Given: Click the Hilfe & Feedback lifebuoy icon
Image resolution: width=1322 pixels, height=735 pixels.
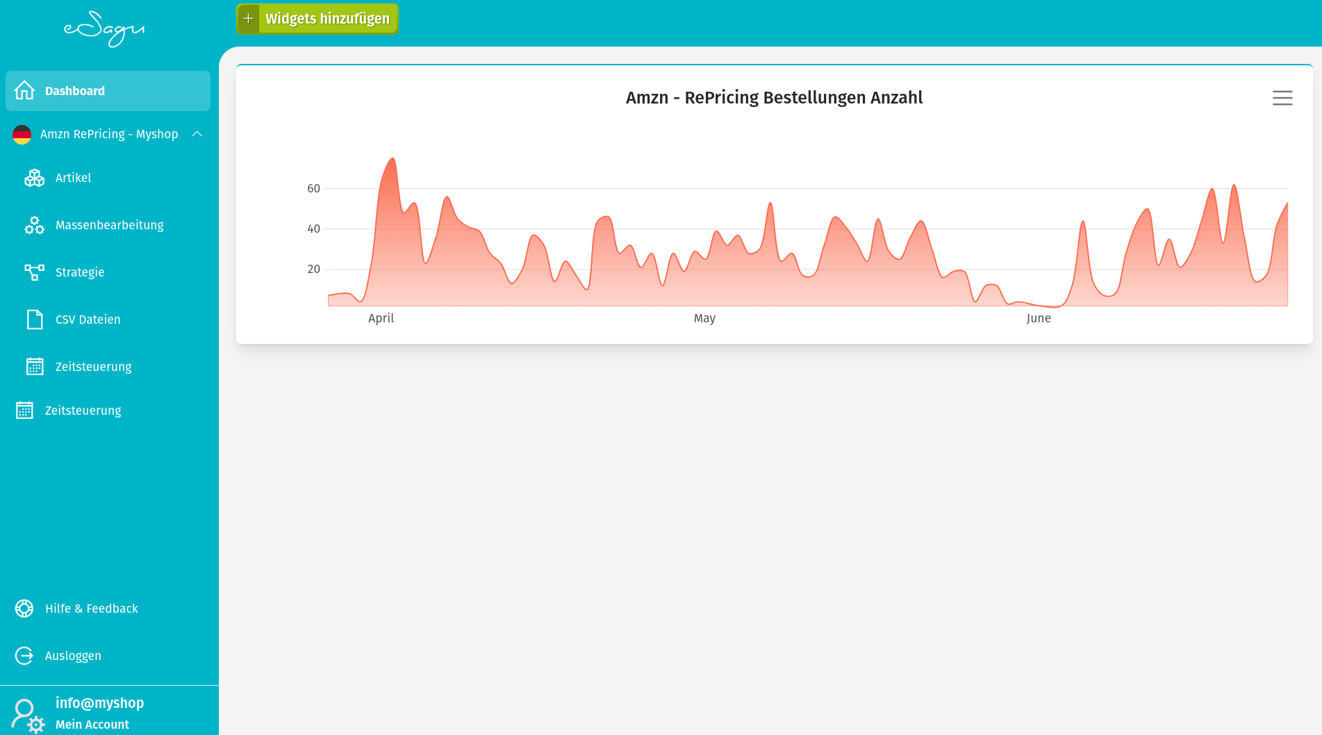Looking at the screenshot, I should (x=24, y=609).
